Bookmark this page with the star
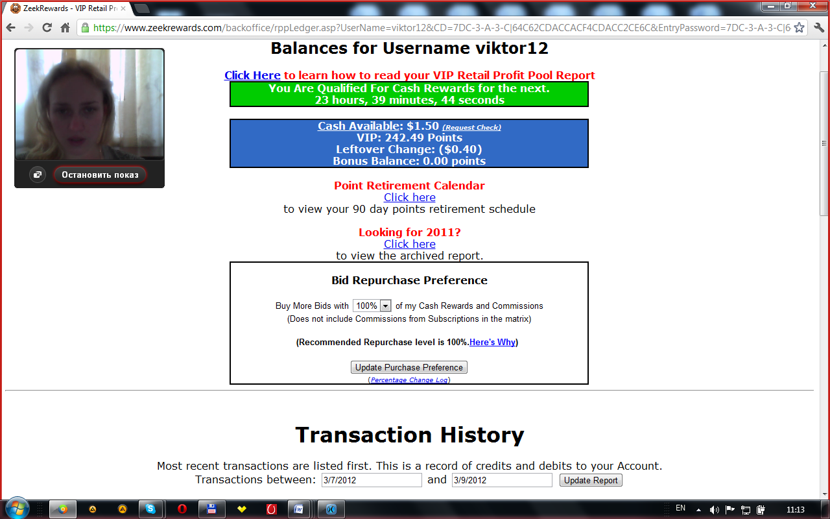Screen dimensions: 830x519 pyautogui.click(x=799, y=28)
